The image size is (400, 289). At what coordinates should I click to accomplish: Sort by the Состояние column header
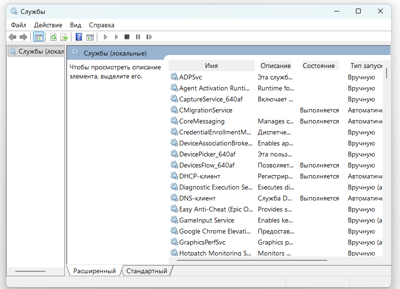319,66
